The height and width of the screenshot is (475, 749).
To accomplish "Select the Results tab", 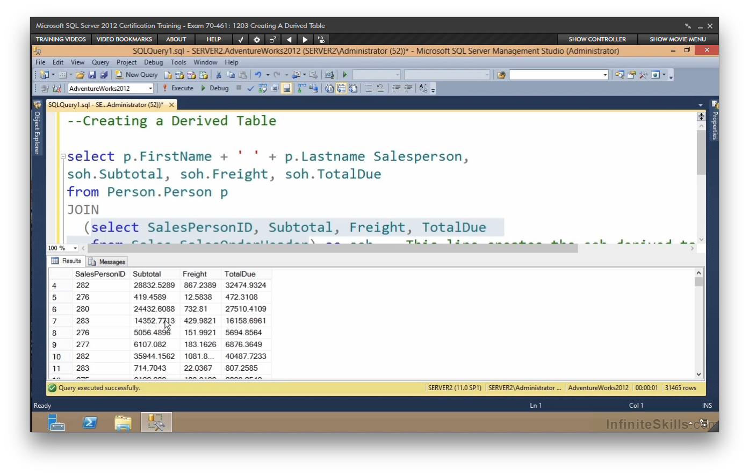I will [66, 261].
